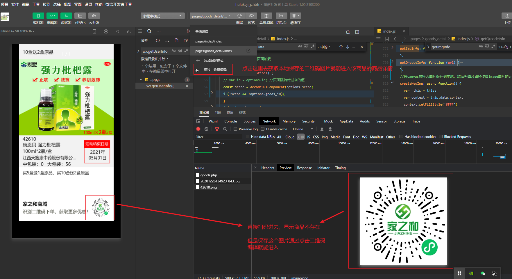This screenshot has width=512, height=279.
Task: Switch to the Console tab
Action: [x=231, y=121]
